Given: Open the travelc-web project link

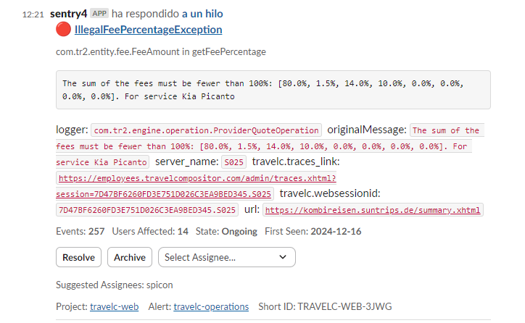Looking at the screenshot, I should click(114, 306).
